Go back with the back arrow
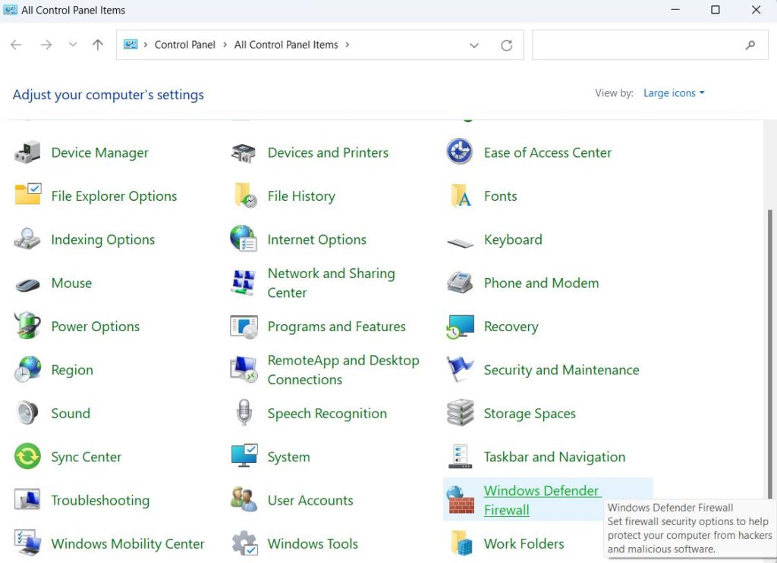Screen dimensions: 777x563 (16, 45)
